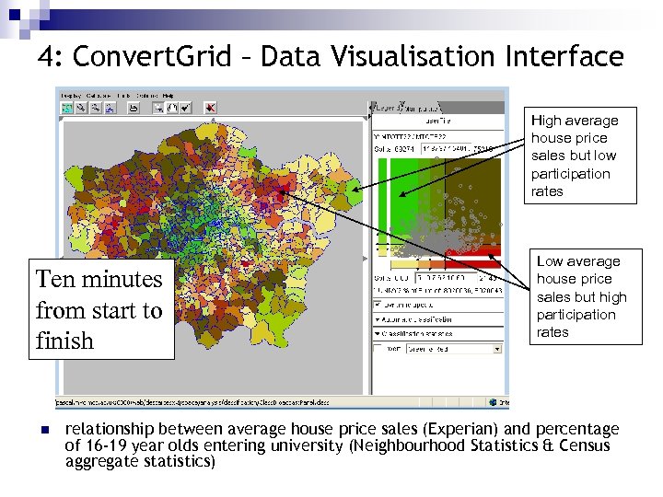The width and height of the screenshot is (663, 497).
Task: Open the Green to Red colour scheme dropdown
Action: click(454, 349)
